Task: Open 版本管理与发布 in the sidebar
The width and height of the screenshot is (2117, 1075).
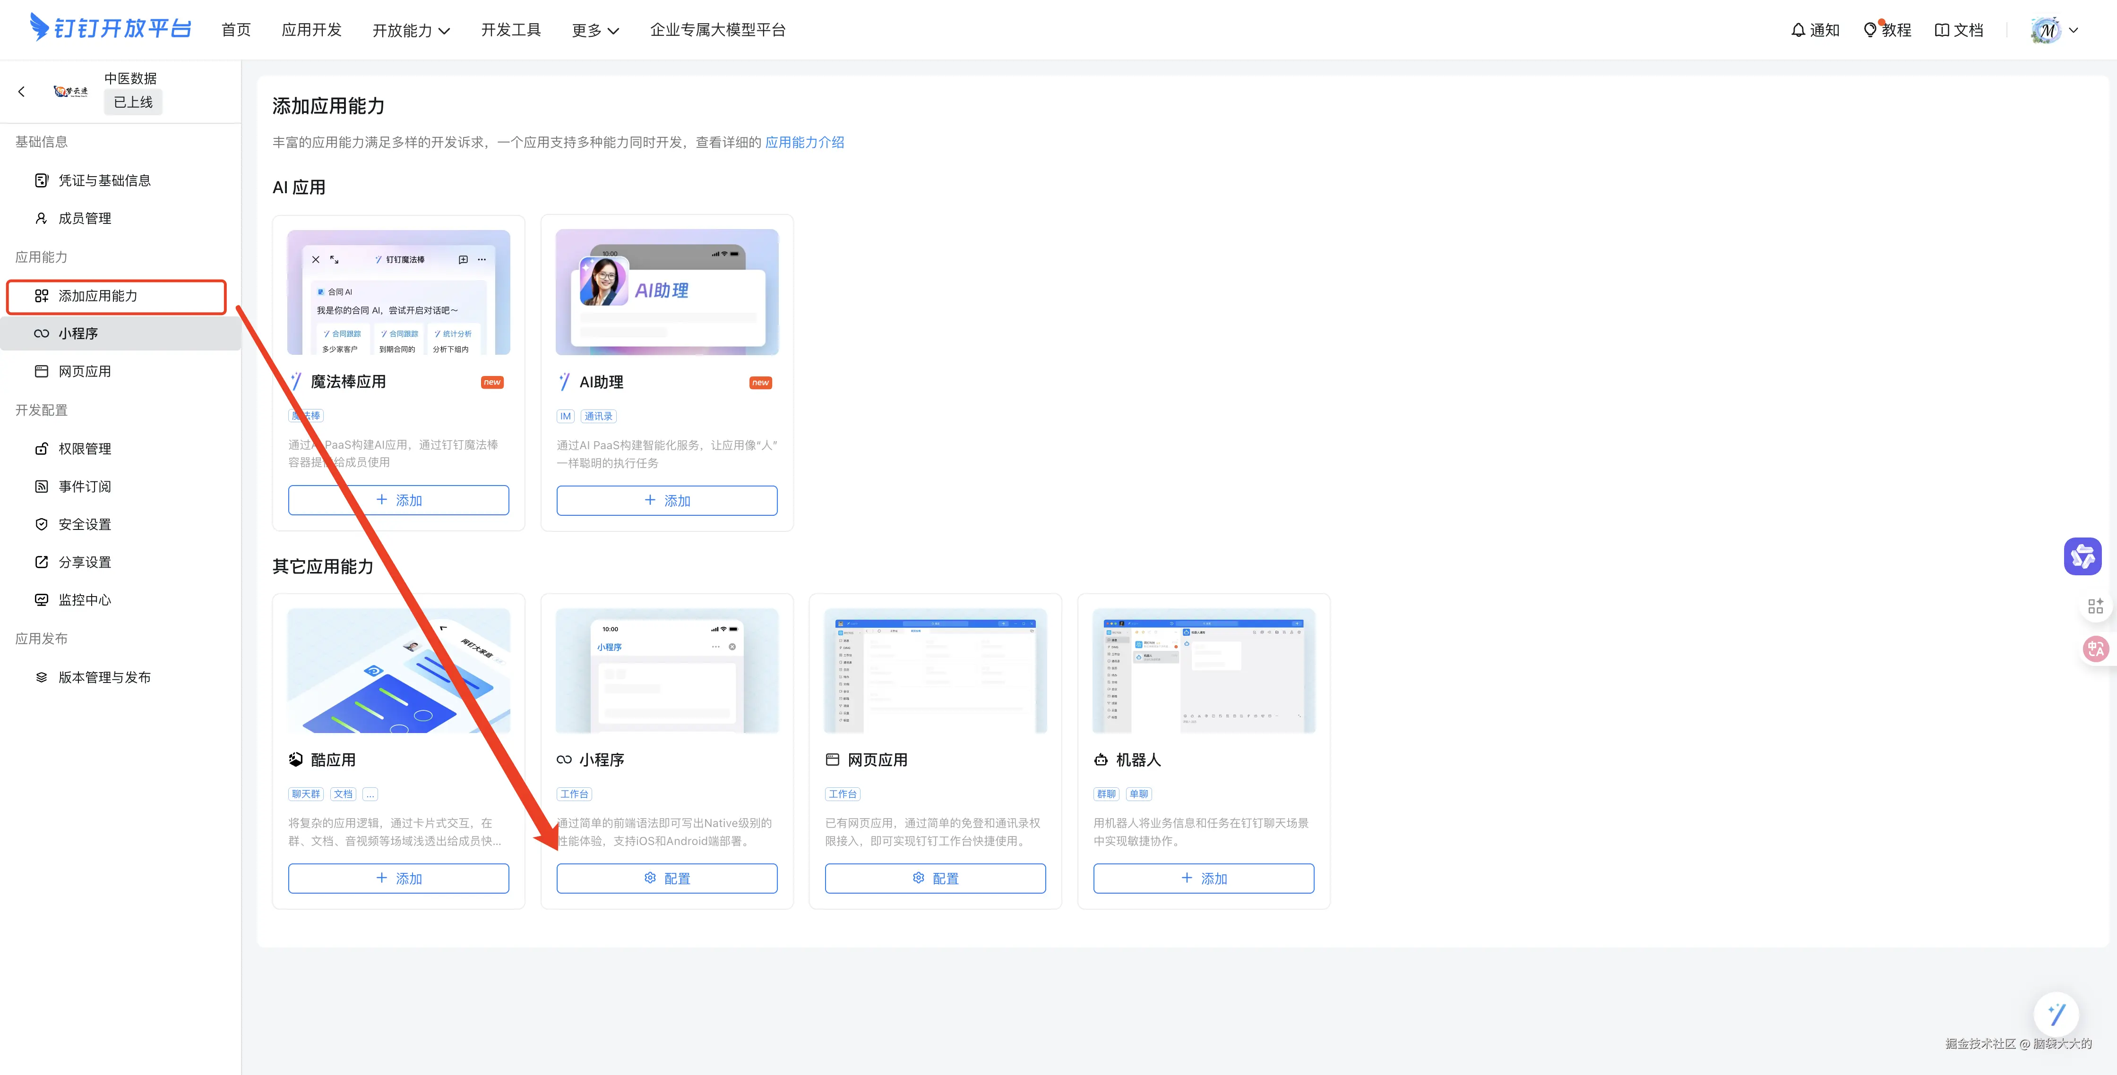Action: click(104, 677)
